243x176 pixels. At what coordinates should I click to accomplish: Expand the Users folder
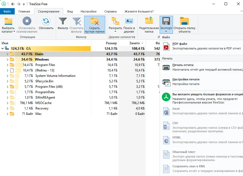point(7,54)
